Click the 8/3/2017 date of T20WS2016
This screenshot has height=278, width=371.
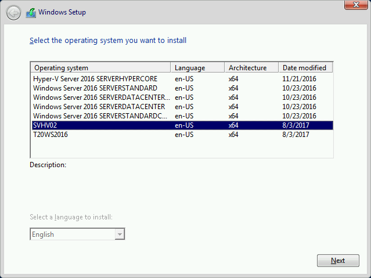[296, 135]
